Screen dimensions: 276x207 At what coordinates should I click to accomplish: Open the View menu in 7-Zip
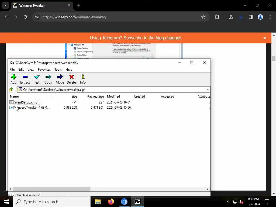coord(31,70)
